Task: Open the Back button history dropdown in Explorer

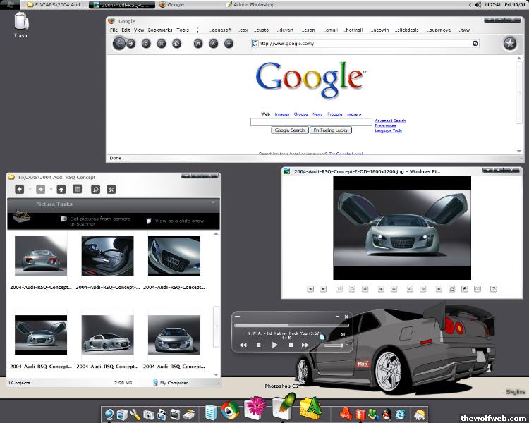Action: click(x=29, y=189)
